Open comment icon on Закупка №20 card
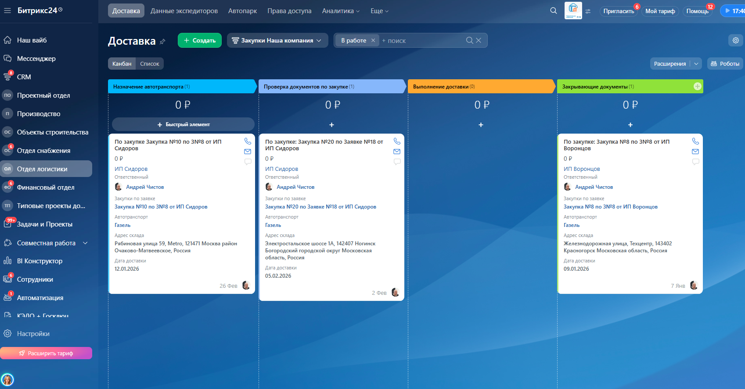Viewport: 745px width, 389px height. tap(397, 162)
